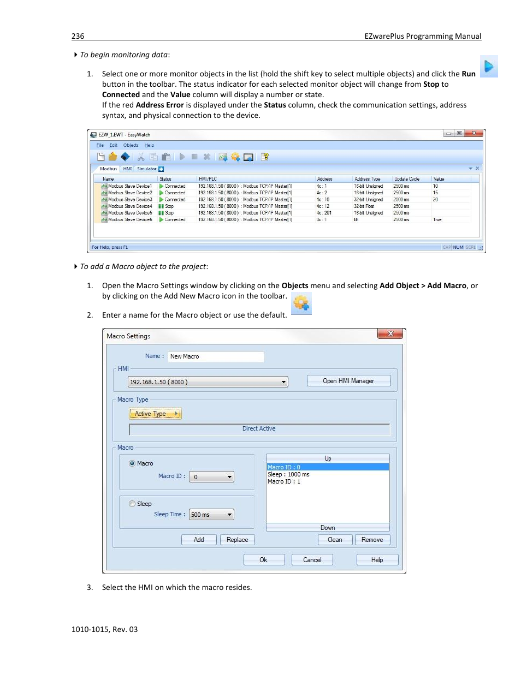
Task: Click the large blue Run icon beside step 1
Action: click(x=489, y=67)
